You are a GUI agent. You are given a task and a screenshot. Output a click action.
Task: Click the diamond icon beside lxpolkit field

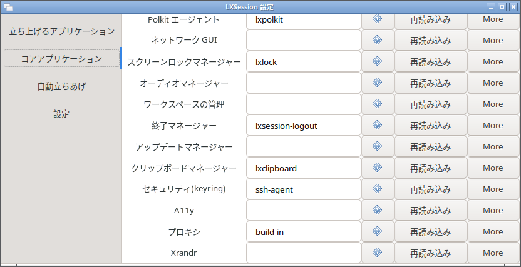point(377,19)
